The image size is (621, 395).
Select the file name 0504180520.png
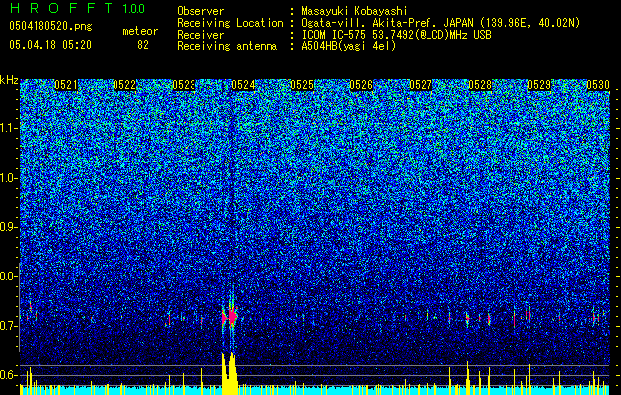50,26
